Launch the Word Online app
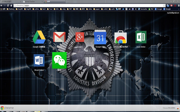180x112 pixels. coord(39,60)
